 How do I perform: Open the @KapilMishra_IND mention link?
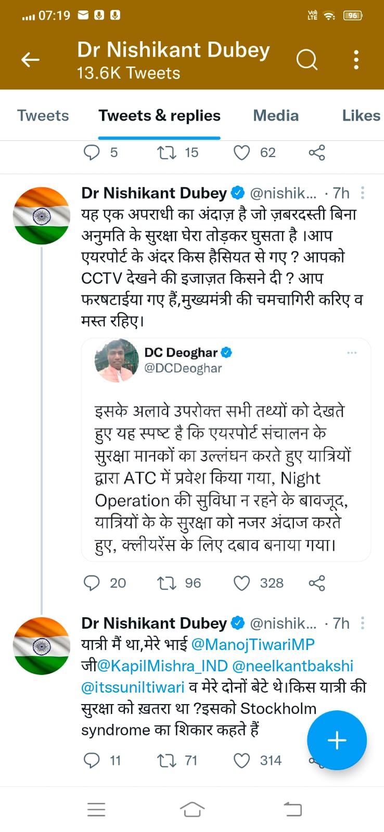(x=162, y=666)
